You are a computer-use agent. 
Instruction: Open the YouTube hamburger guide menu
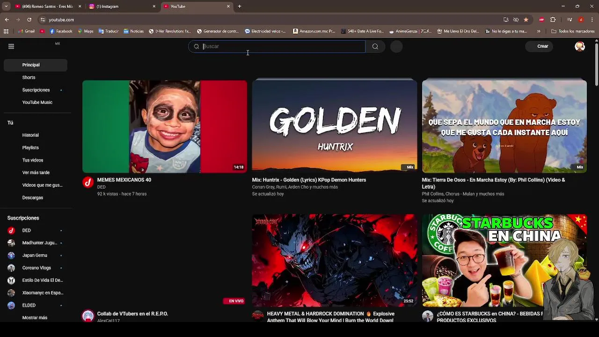tap(11, 46)
